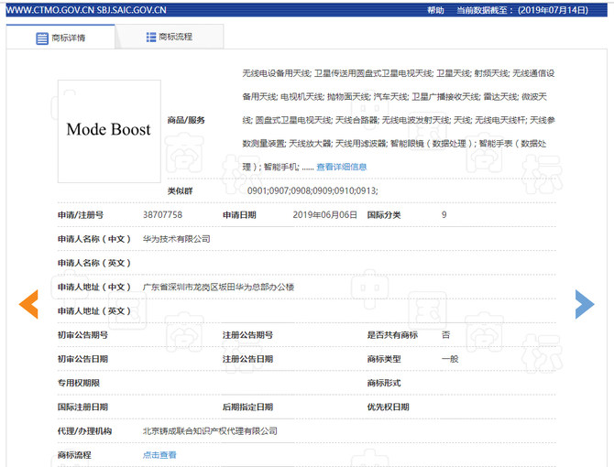
Task: Switch to the 商标流程 tab
Action: pos(170,38)
